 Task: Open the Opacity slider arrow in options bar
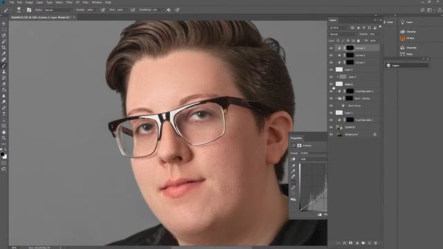(x=96, y=10)
